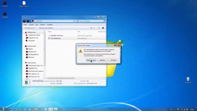Open the Правка menu
Image resolution: width=197 pixels, height=111 pixels.
pos(31,25)
